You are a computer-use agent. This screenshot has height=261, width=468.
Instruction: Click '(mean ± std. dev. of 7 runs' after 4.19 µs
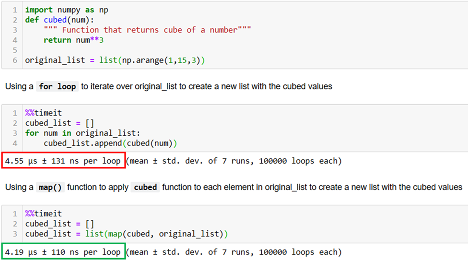point(189,252)
